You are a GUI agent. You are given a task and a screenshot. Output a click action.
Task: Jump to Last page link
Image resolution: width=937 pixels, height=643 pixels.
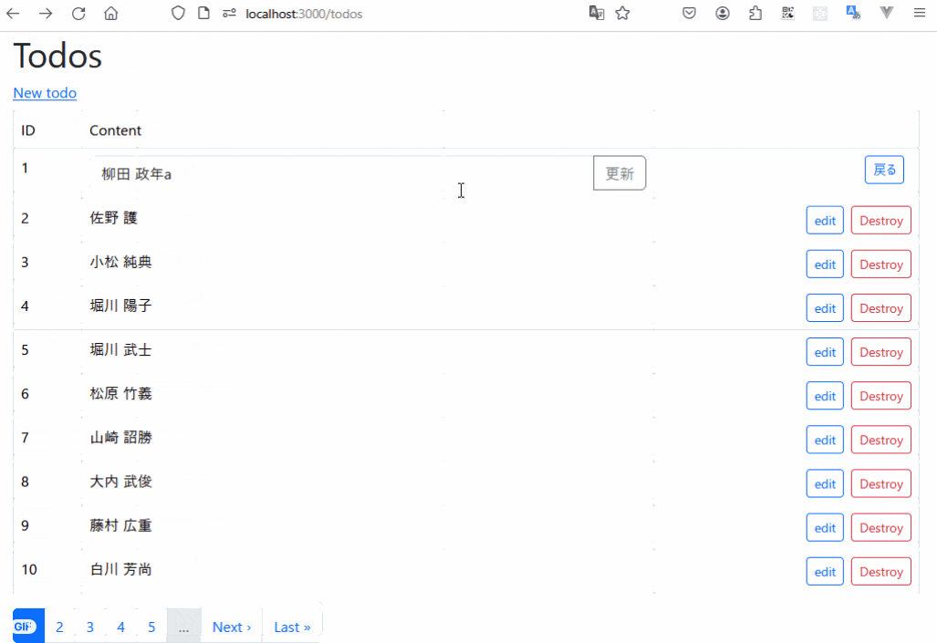tap(292, 627)
